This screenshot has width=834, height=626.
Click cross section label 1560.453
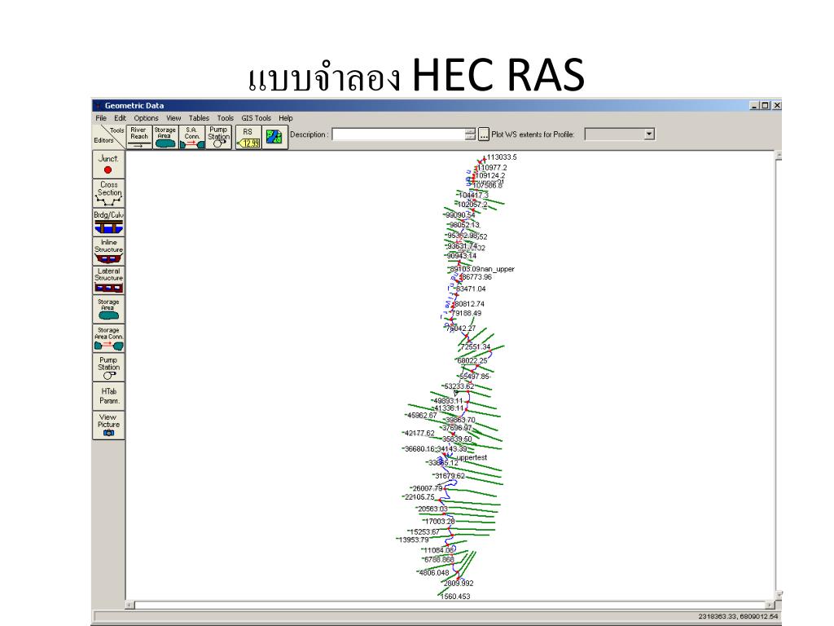455,596
